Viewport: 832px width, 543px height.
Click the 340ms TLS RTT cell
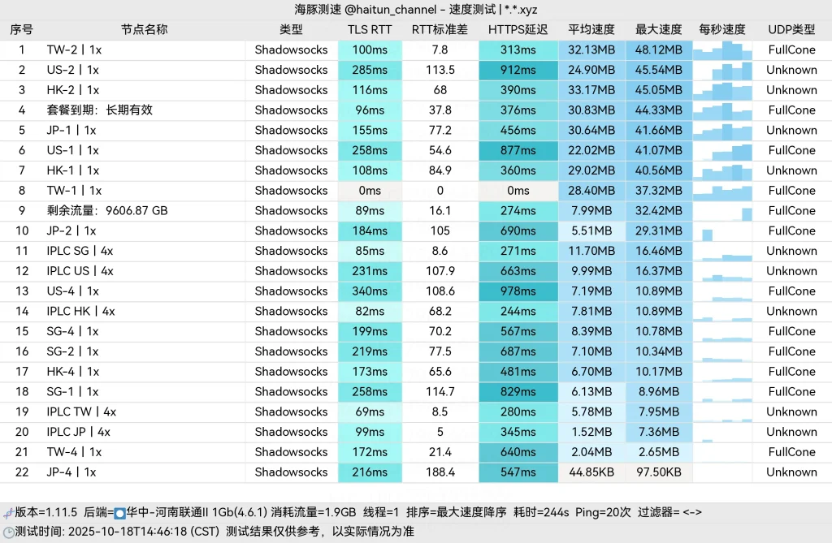tap(370, 291)
